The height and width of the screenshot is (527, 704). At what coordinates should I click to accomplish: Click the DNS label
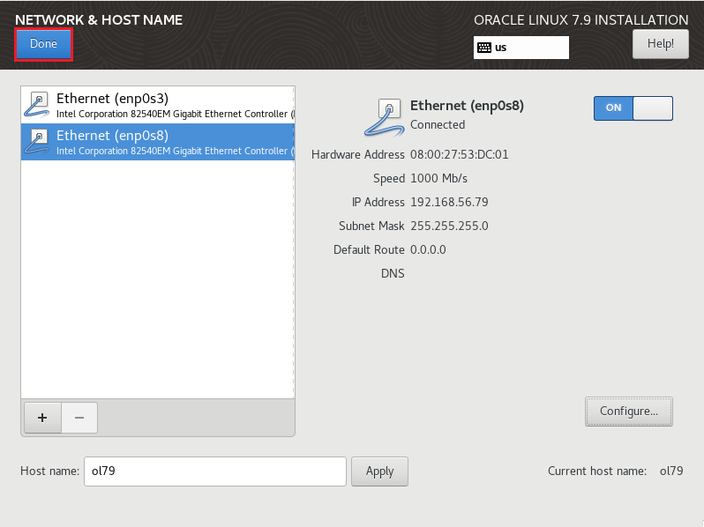[x=393, y=273]
